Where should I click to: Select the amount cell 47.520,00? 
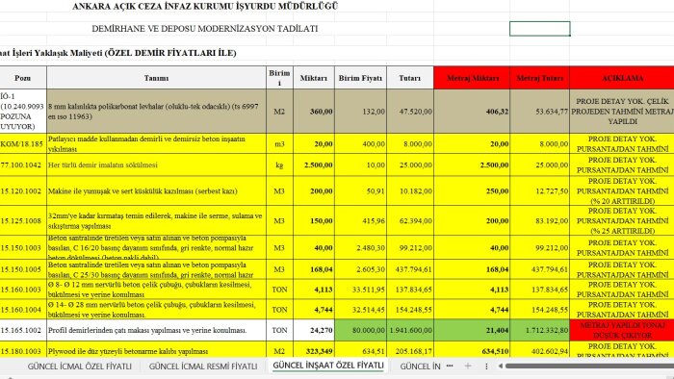point(409,112)
